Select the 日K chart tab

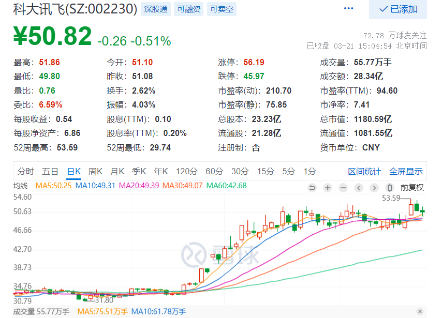(x=74, y=171)
